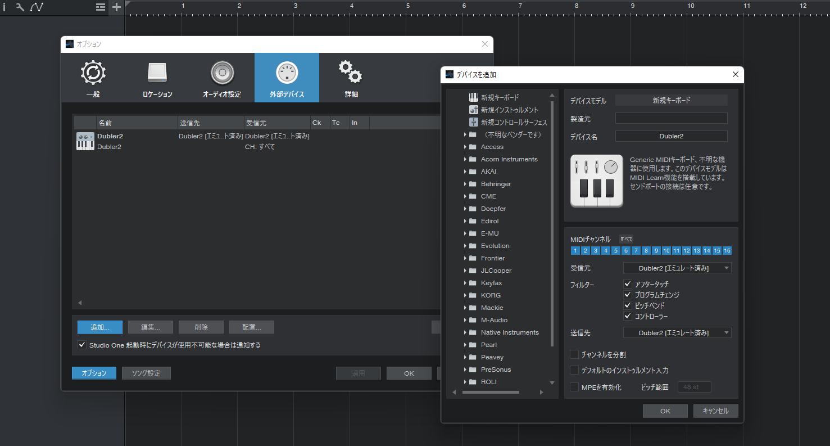Toggle MIDI channel 8 button
This screenshot has height=446, width=830.
tap(646, 251)
